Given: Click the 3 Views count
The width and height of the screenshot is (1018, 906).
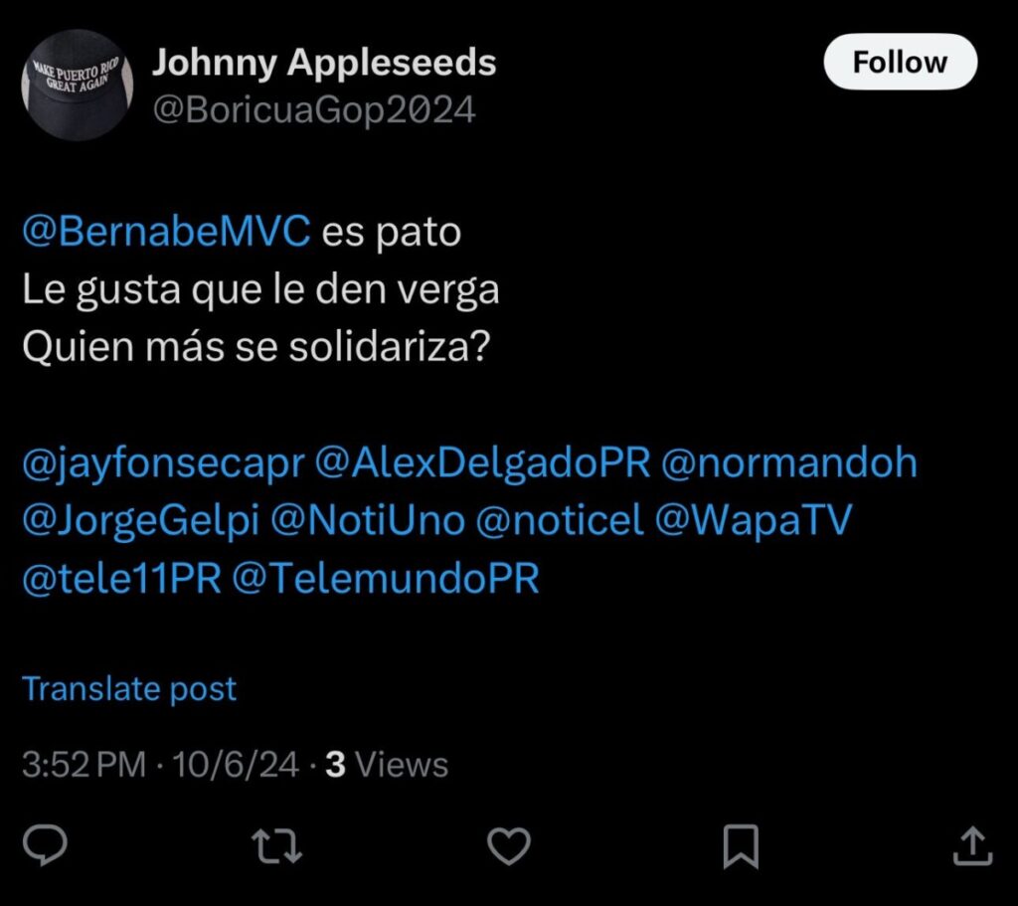Looking at the screenshot, I should click(387, 765).
